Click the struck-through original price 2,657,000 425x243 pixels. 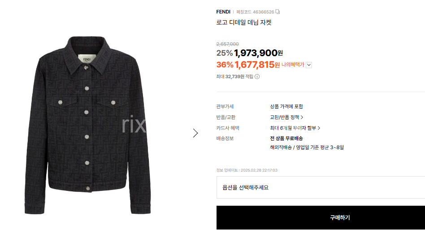pyautogui.click(x=227, y=44)
